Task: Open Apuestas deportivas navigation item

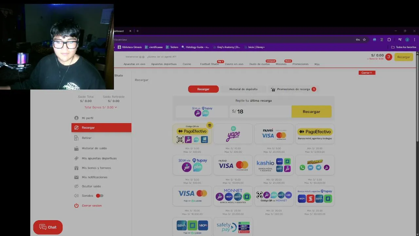Action: coord(164,64)
